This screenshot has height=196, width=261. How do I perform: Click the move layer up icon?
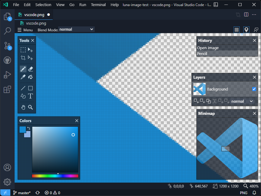coord(221,101)
